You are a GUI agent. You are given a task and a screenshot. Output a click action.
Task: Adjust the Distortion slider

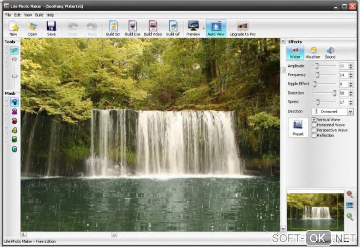335,93
